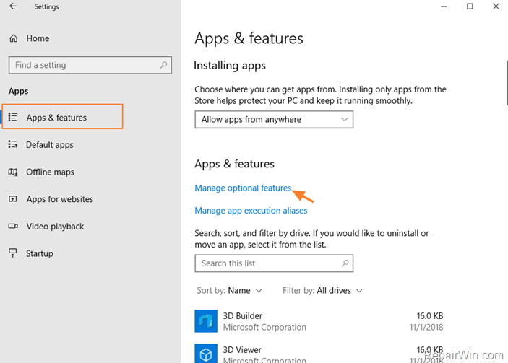Click the Startup icon

[x=13, y=253]
